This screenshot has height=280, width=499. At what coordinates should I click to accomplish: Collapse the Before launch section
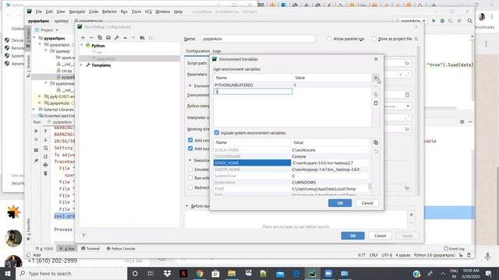point(187,206)
